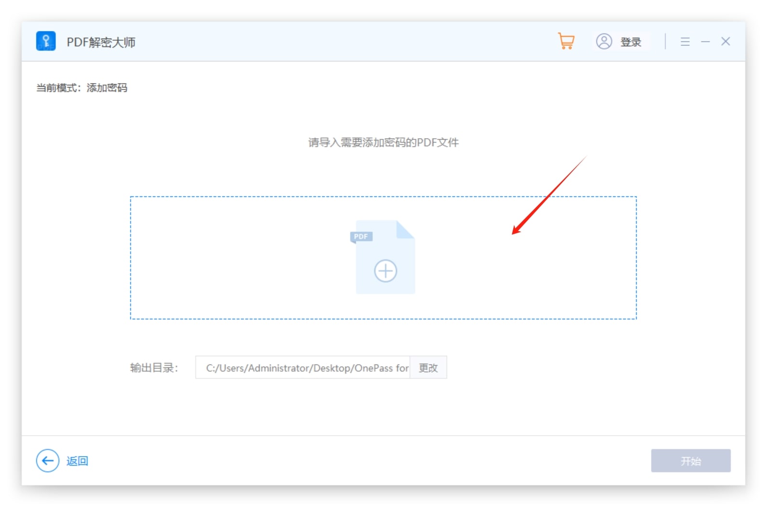Minimize the PDF解密大师 window

tap(705, 42)
